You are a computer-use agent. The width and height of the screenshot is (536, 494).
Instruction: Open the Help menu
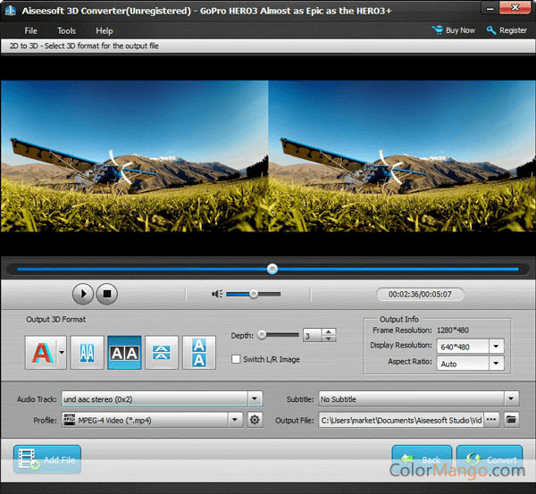point(105,30)
